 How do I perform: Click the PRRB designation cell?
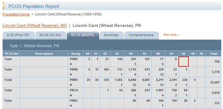[76, 72]
